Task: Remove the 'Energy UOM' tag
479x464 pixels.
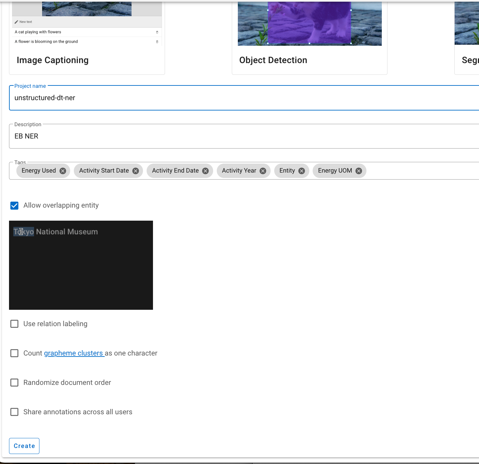Action: point(358,171)
